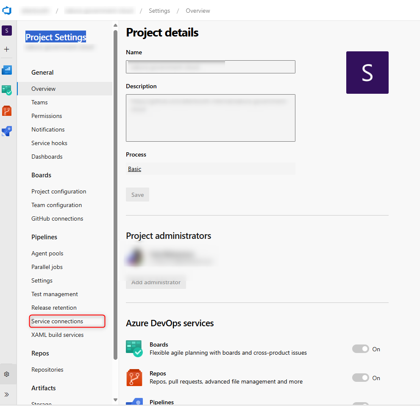
Task: Click the Azure DevOps logo in top bar
Action: click(x=7, y=10)
